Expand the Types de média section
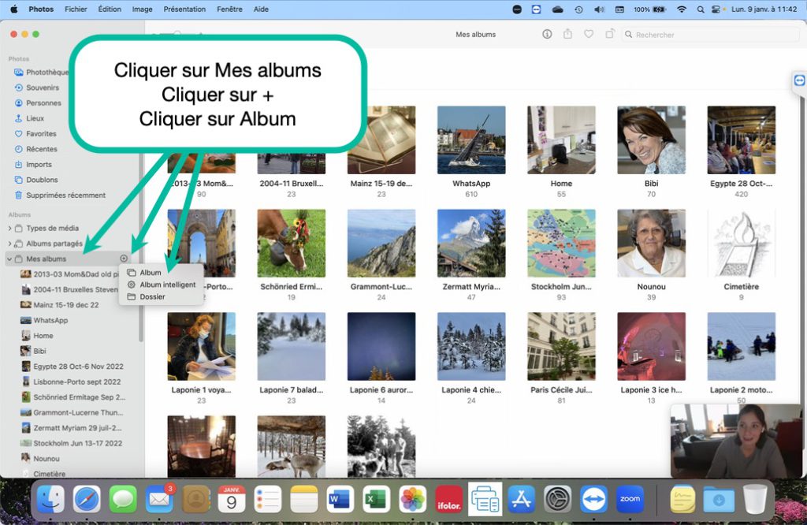The height and width of the screenshot is (525, 807). point(10,229)
